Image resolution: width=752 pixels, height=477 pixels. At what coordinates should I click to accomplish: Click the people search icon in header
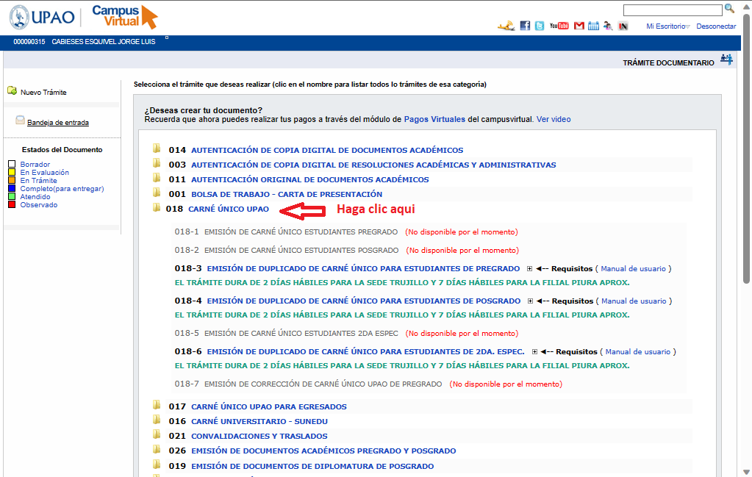608,26
